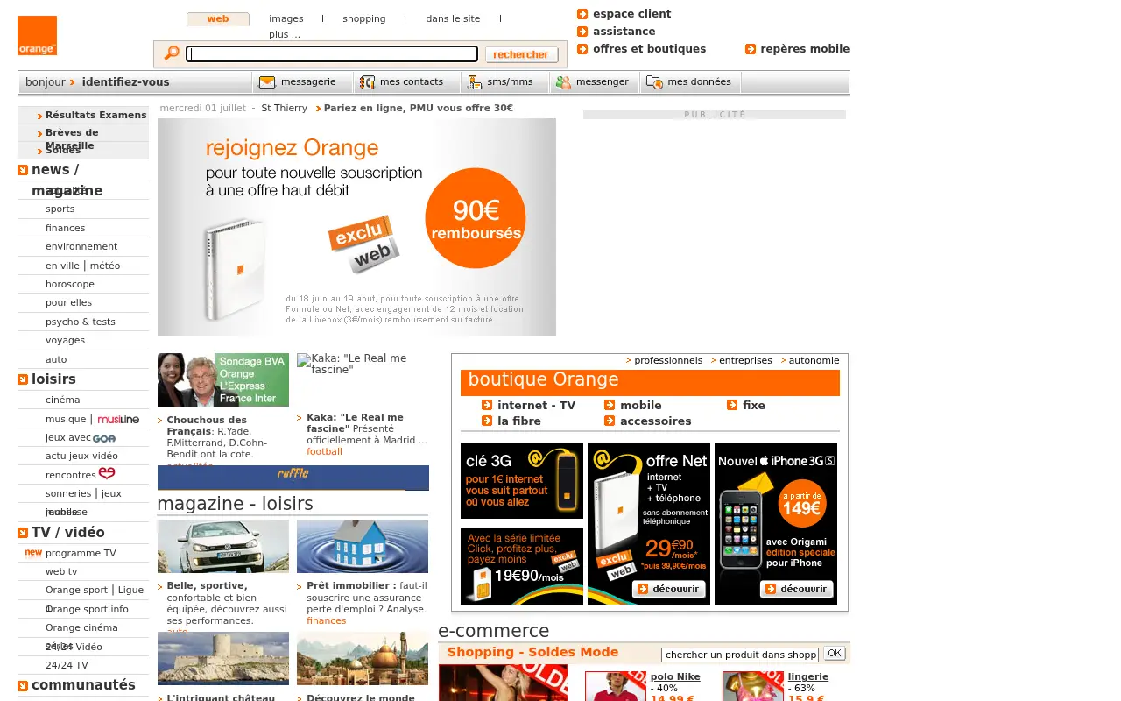1121x701 pixels.
Task: Open the Orange cinéma menu item
Action: pyautogui.click(x=81, y=627)
